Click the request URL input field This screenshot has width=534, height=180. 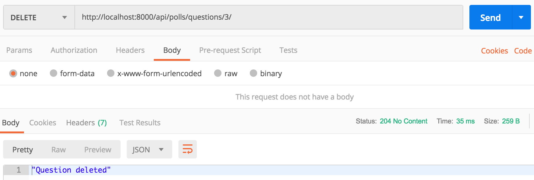(x=269, y=17)
